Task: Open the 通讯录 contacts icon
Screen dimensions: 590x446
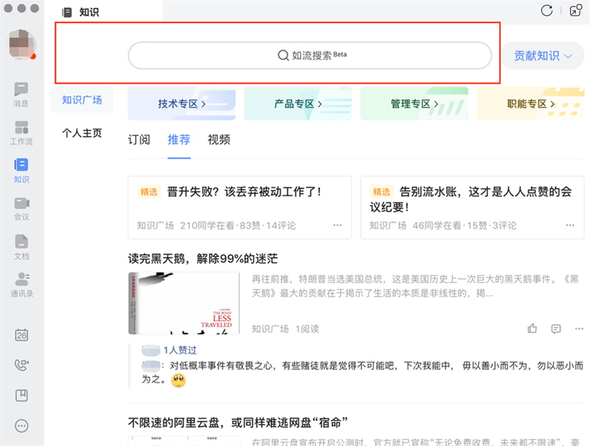Action: pos(21,284)
